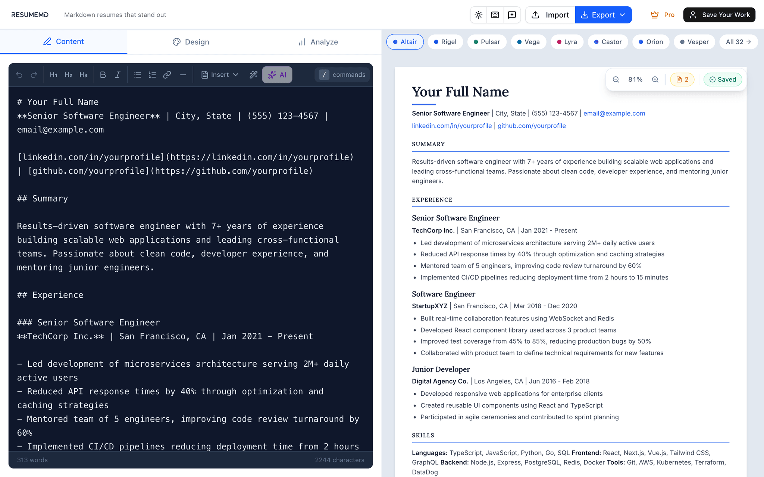Viewport: 764px width, 477px height.
Task: Select the Rigel template
Action: coord(445,42)
